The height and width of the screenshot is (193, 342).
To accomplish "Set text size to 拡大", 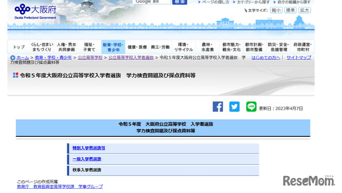I will click(x=305, y=10).
